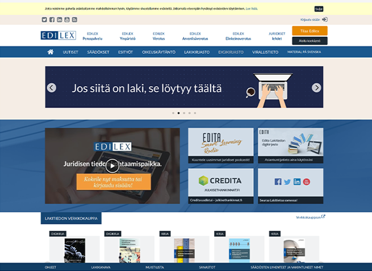Select the first carousel dot
Screen dimensions: 372x271
(x=173, y=113)
